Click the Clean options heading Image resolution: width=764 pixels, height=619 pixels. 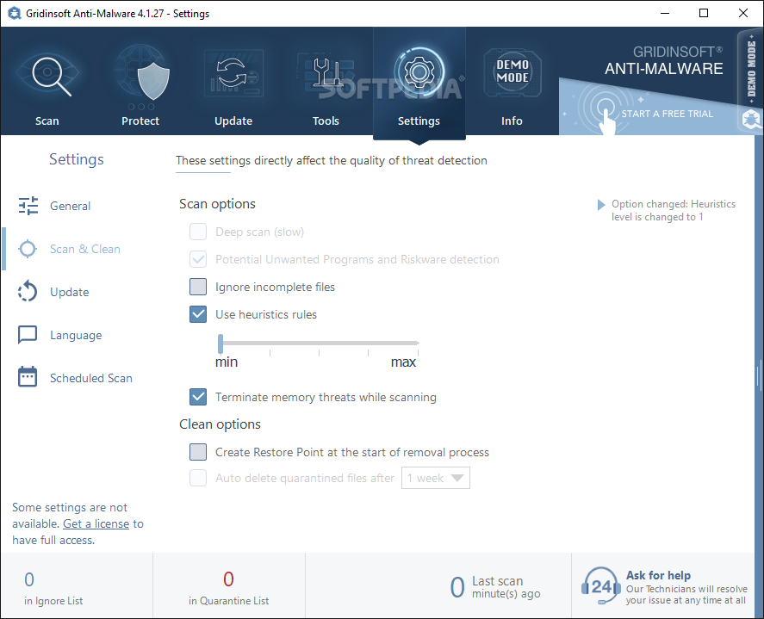(x=220, y=424)
